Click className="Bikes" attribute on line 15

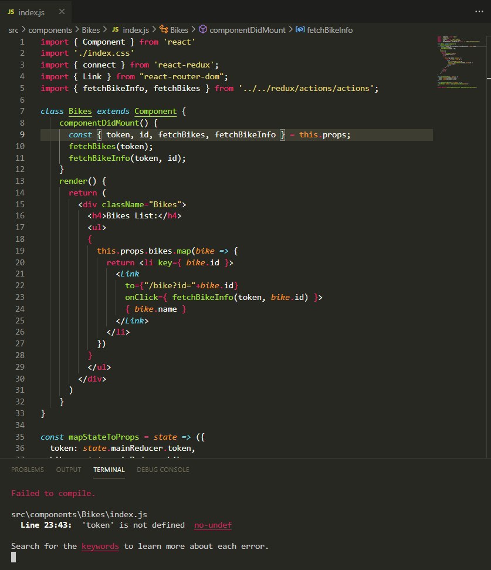click(141, 205)
